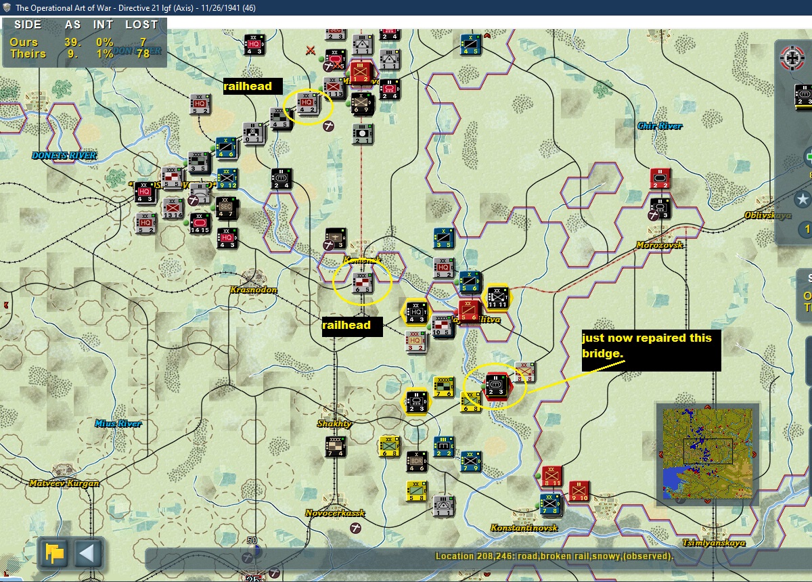Select the gray corps counter showing 3 5

point(198,162)
